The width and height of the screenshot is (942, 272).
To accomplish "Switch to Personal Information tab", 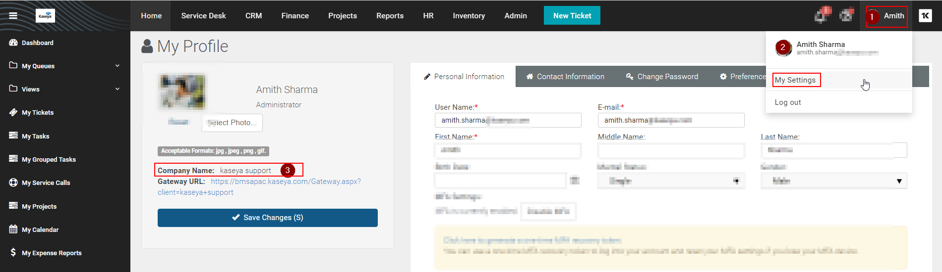I will pyautogui.click(x=464, y=77).
